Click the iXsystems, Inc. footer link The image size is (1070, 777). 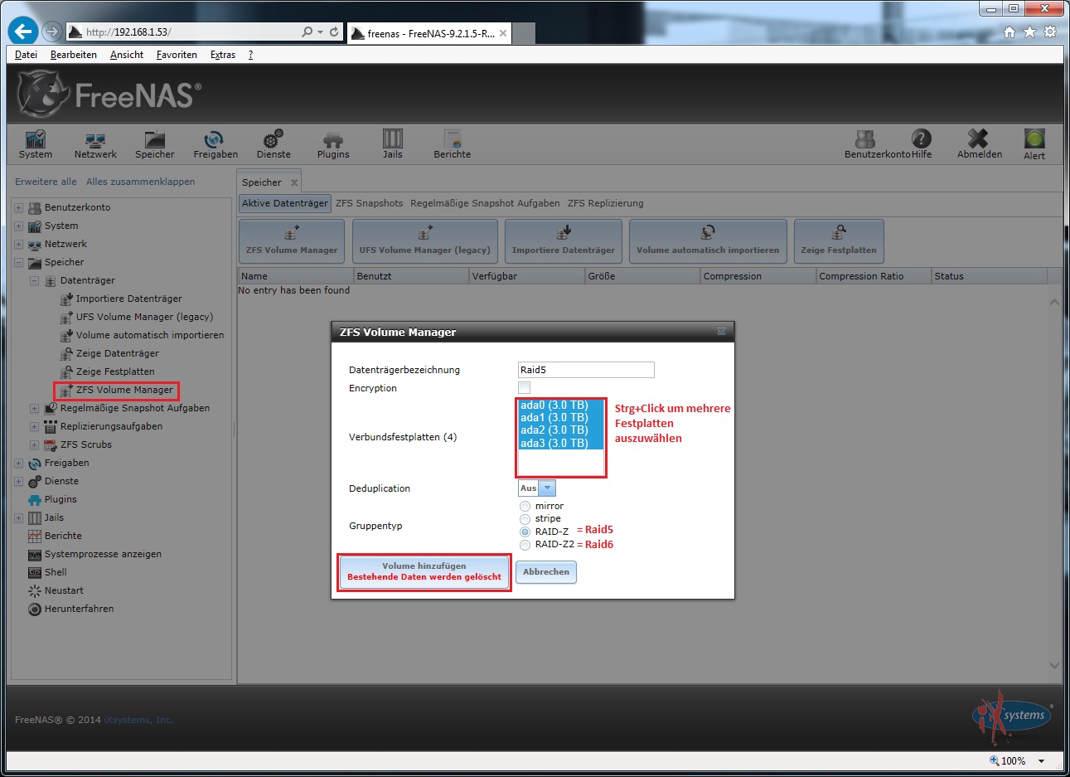click(138, 720)
